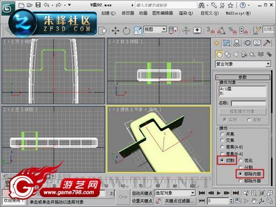Open the Modify panel tab icon
Screen dimensions: 276x207
[227, 43]
